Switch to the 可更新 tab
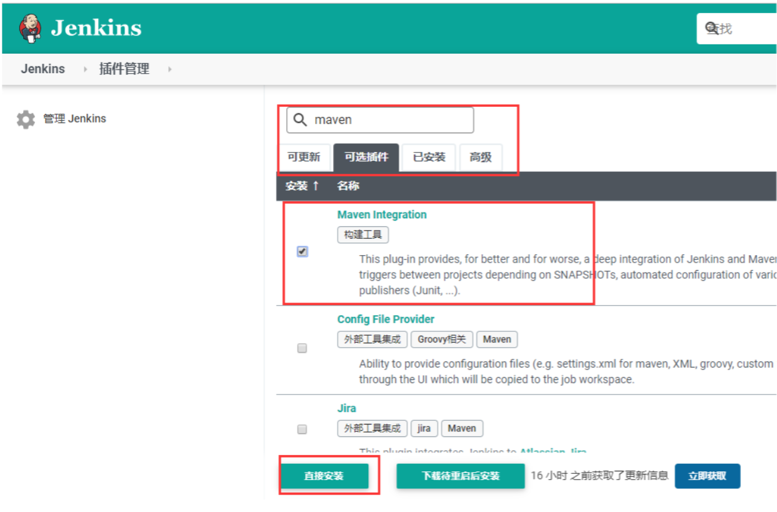This screenshot has height=512, width=777. click(304, 157)
